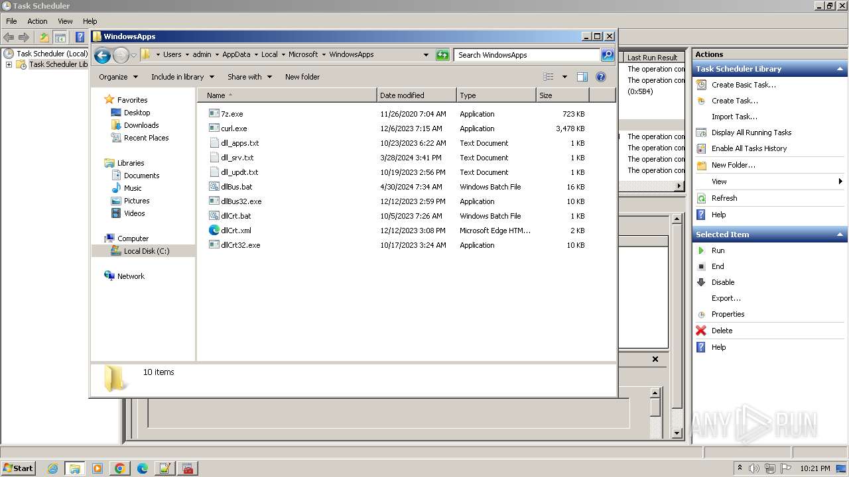Click the Task Scheduler toolbar back arrow

tap(9, 37)
